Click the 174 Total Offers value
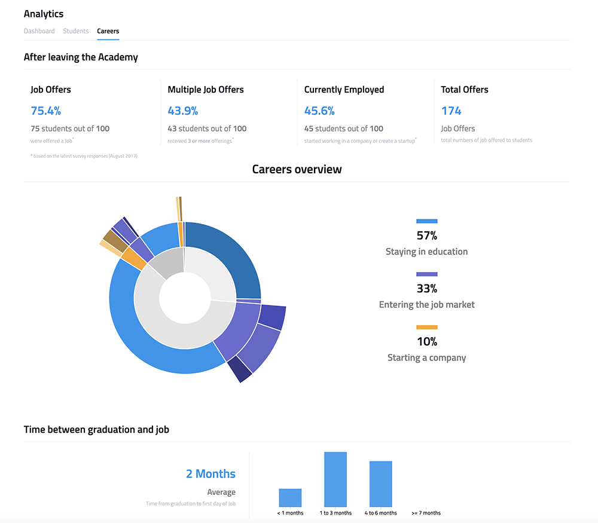 [451, 111]
